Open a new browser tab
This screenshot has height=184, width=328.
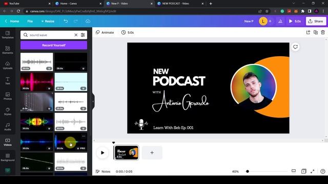(x=211, y=4)
